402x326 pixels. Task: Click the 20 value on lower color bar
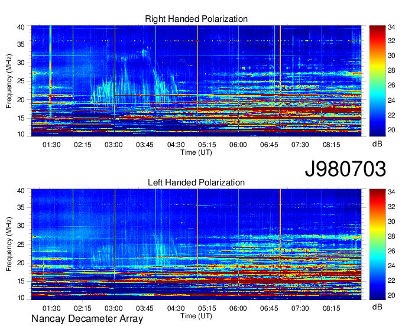click(x=391, y=295)
